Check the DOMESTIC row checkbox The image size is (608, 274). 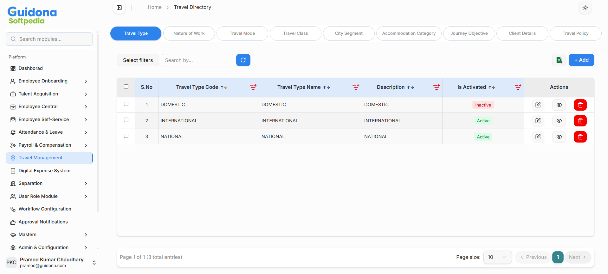coord(126,104)
